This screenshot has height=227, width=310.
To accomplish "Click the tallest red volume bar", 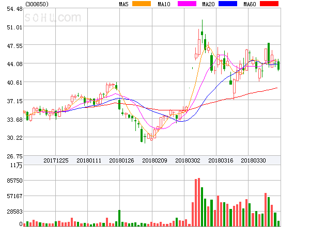I will (x=199, y=202).
